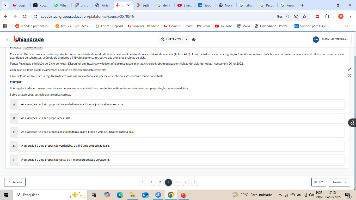356x200 pixels.
Task: Click the accessibility widget icon
Action: [x=352, y=123]
